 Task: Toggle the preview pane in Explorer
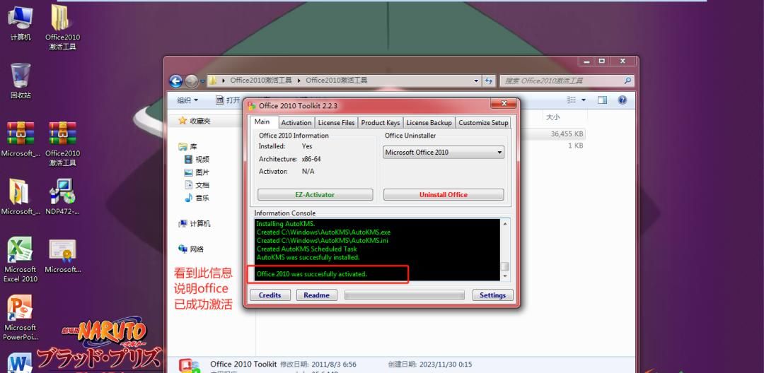coord(602,100)
